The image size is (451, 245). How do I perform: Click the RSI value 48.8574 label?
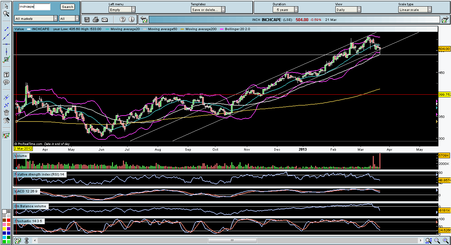[x=444, y=180]
